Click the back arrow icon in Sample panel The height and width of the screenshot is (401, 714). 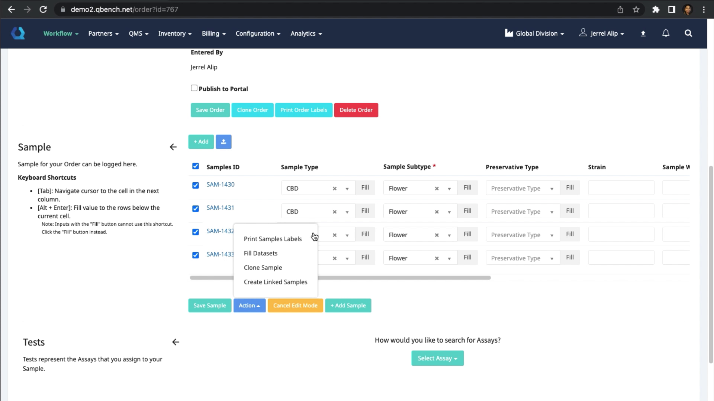[173, 147]
